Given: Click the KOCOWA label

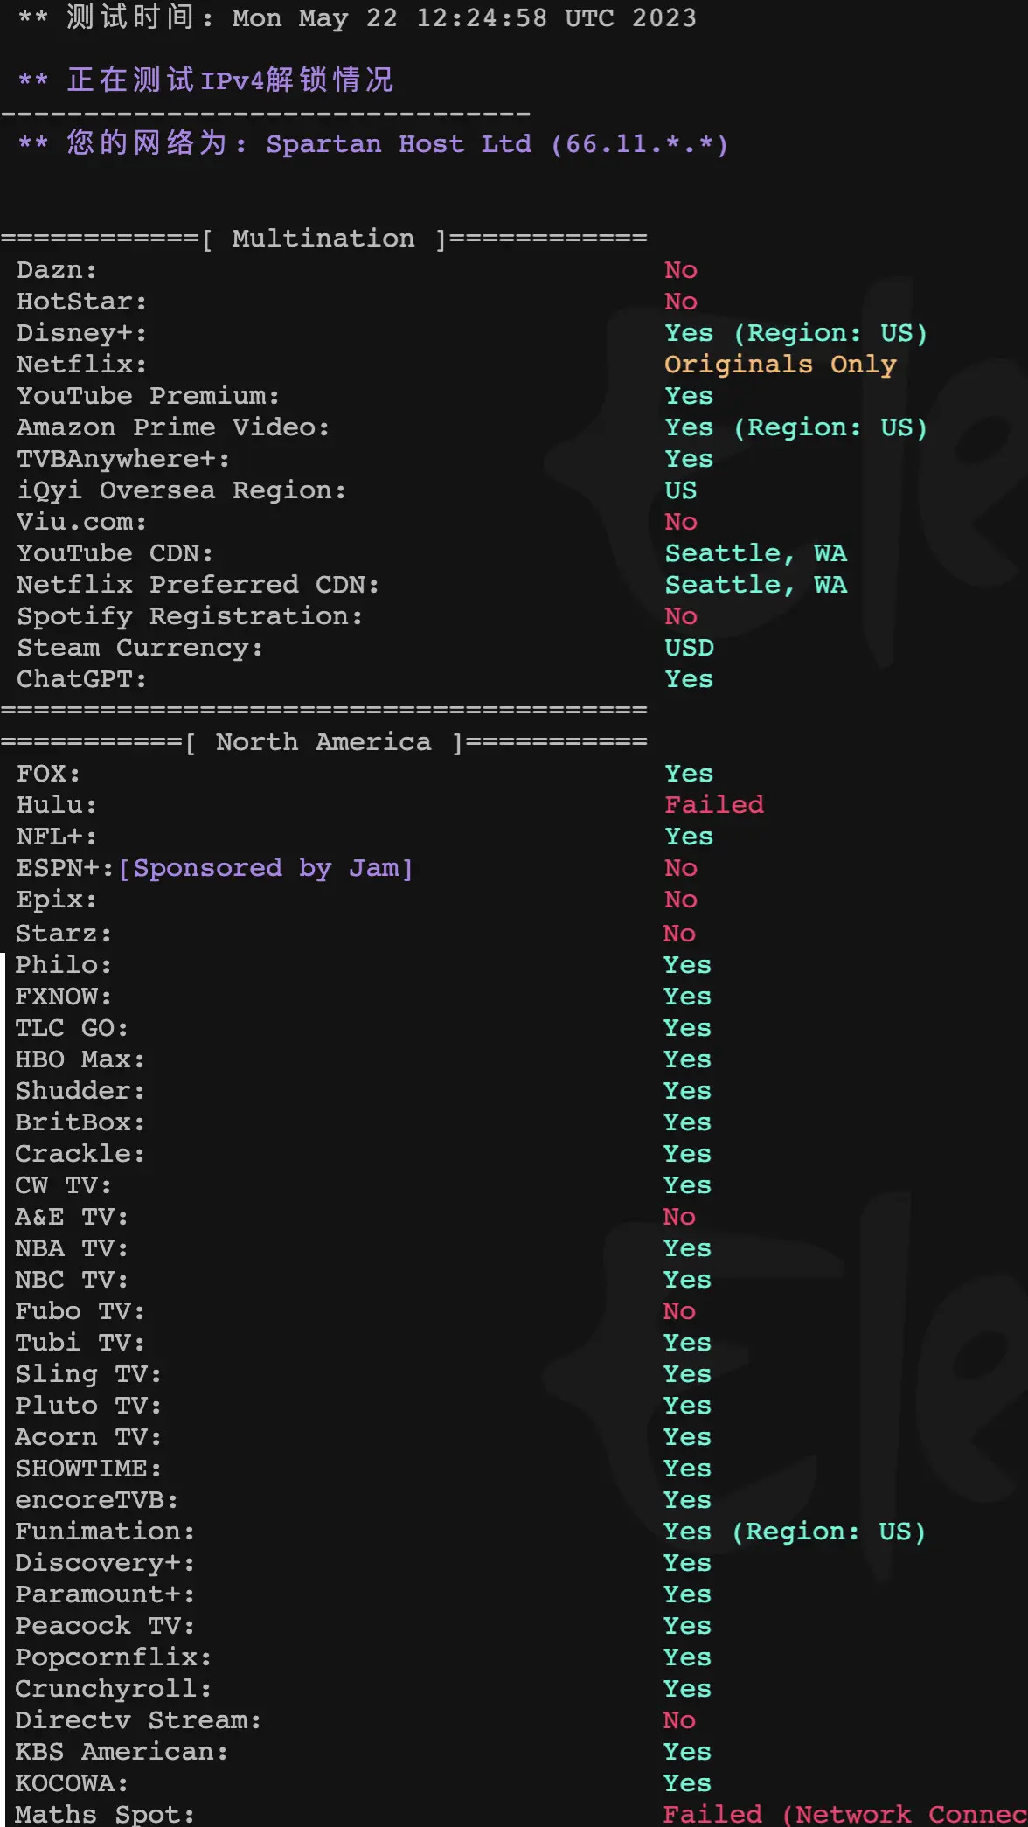Looking at the screenshot, I should point(71,1782).
